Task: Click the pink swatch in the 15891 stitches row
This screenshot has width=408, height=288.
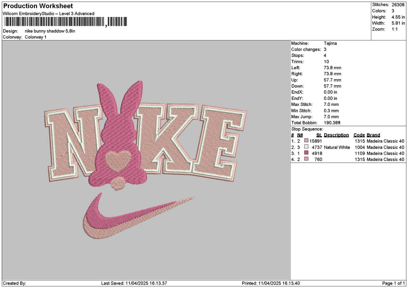Action: [307, 141]
